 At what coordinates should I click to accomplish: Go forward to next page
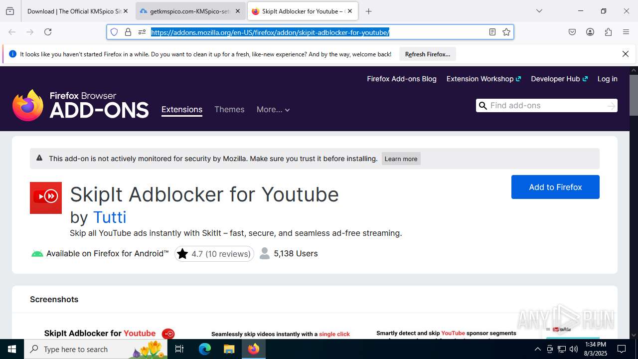tap(30, 32)
